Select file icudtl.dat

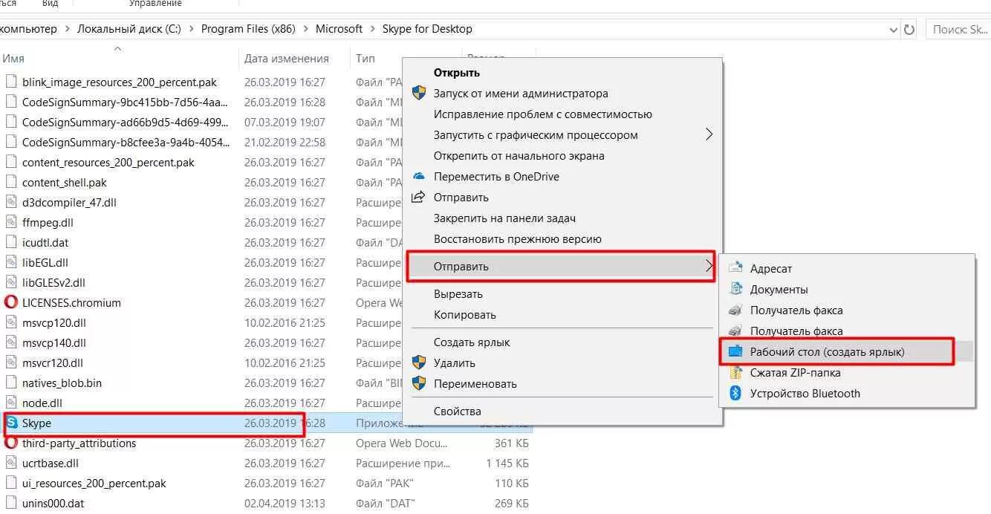pyautogui.click(x=45, y=242)
